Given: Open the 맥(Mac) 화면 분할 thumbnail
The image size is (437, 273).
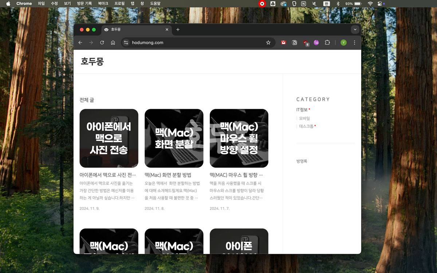Looking at the screenshot, I should [174, 138].
